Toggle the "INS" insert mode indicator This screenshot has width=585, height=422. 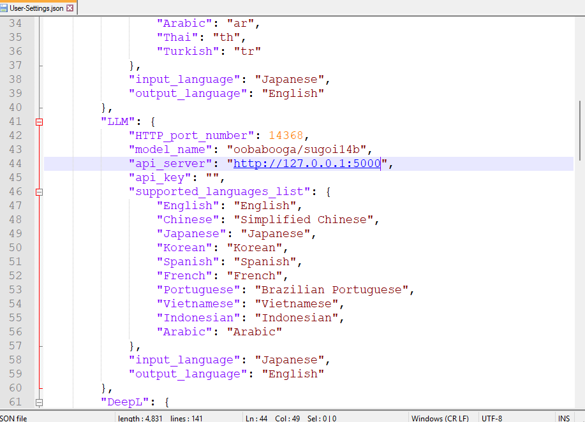(x=564, y=418)
